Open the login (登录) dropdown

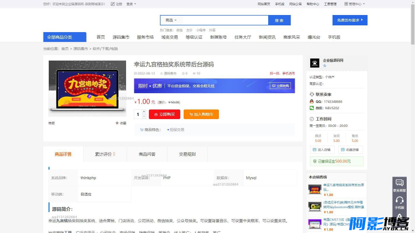coord(131,4)
